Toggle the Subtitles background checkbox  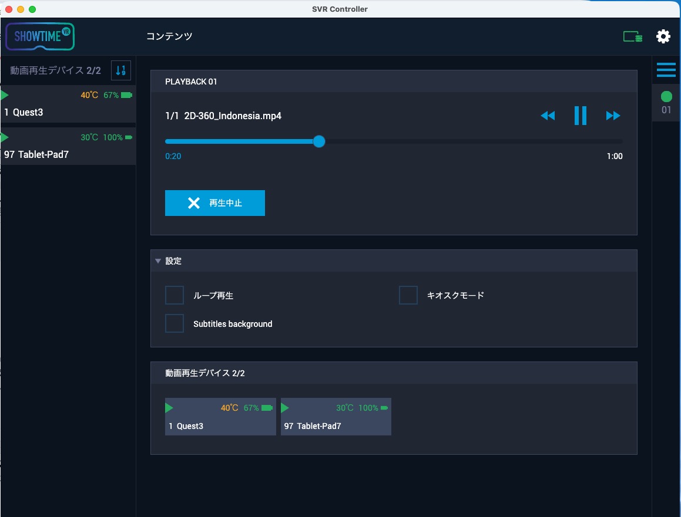pyautogui.click(x=175, y=323)
